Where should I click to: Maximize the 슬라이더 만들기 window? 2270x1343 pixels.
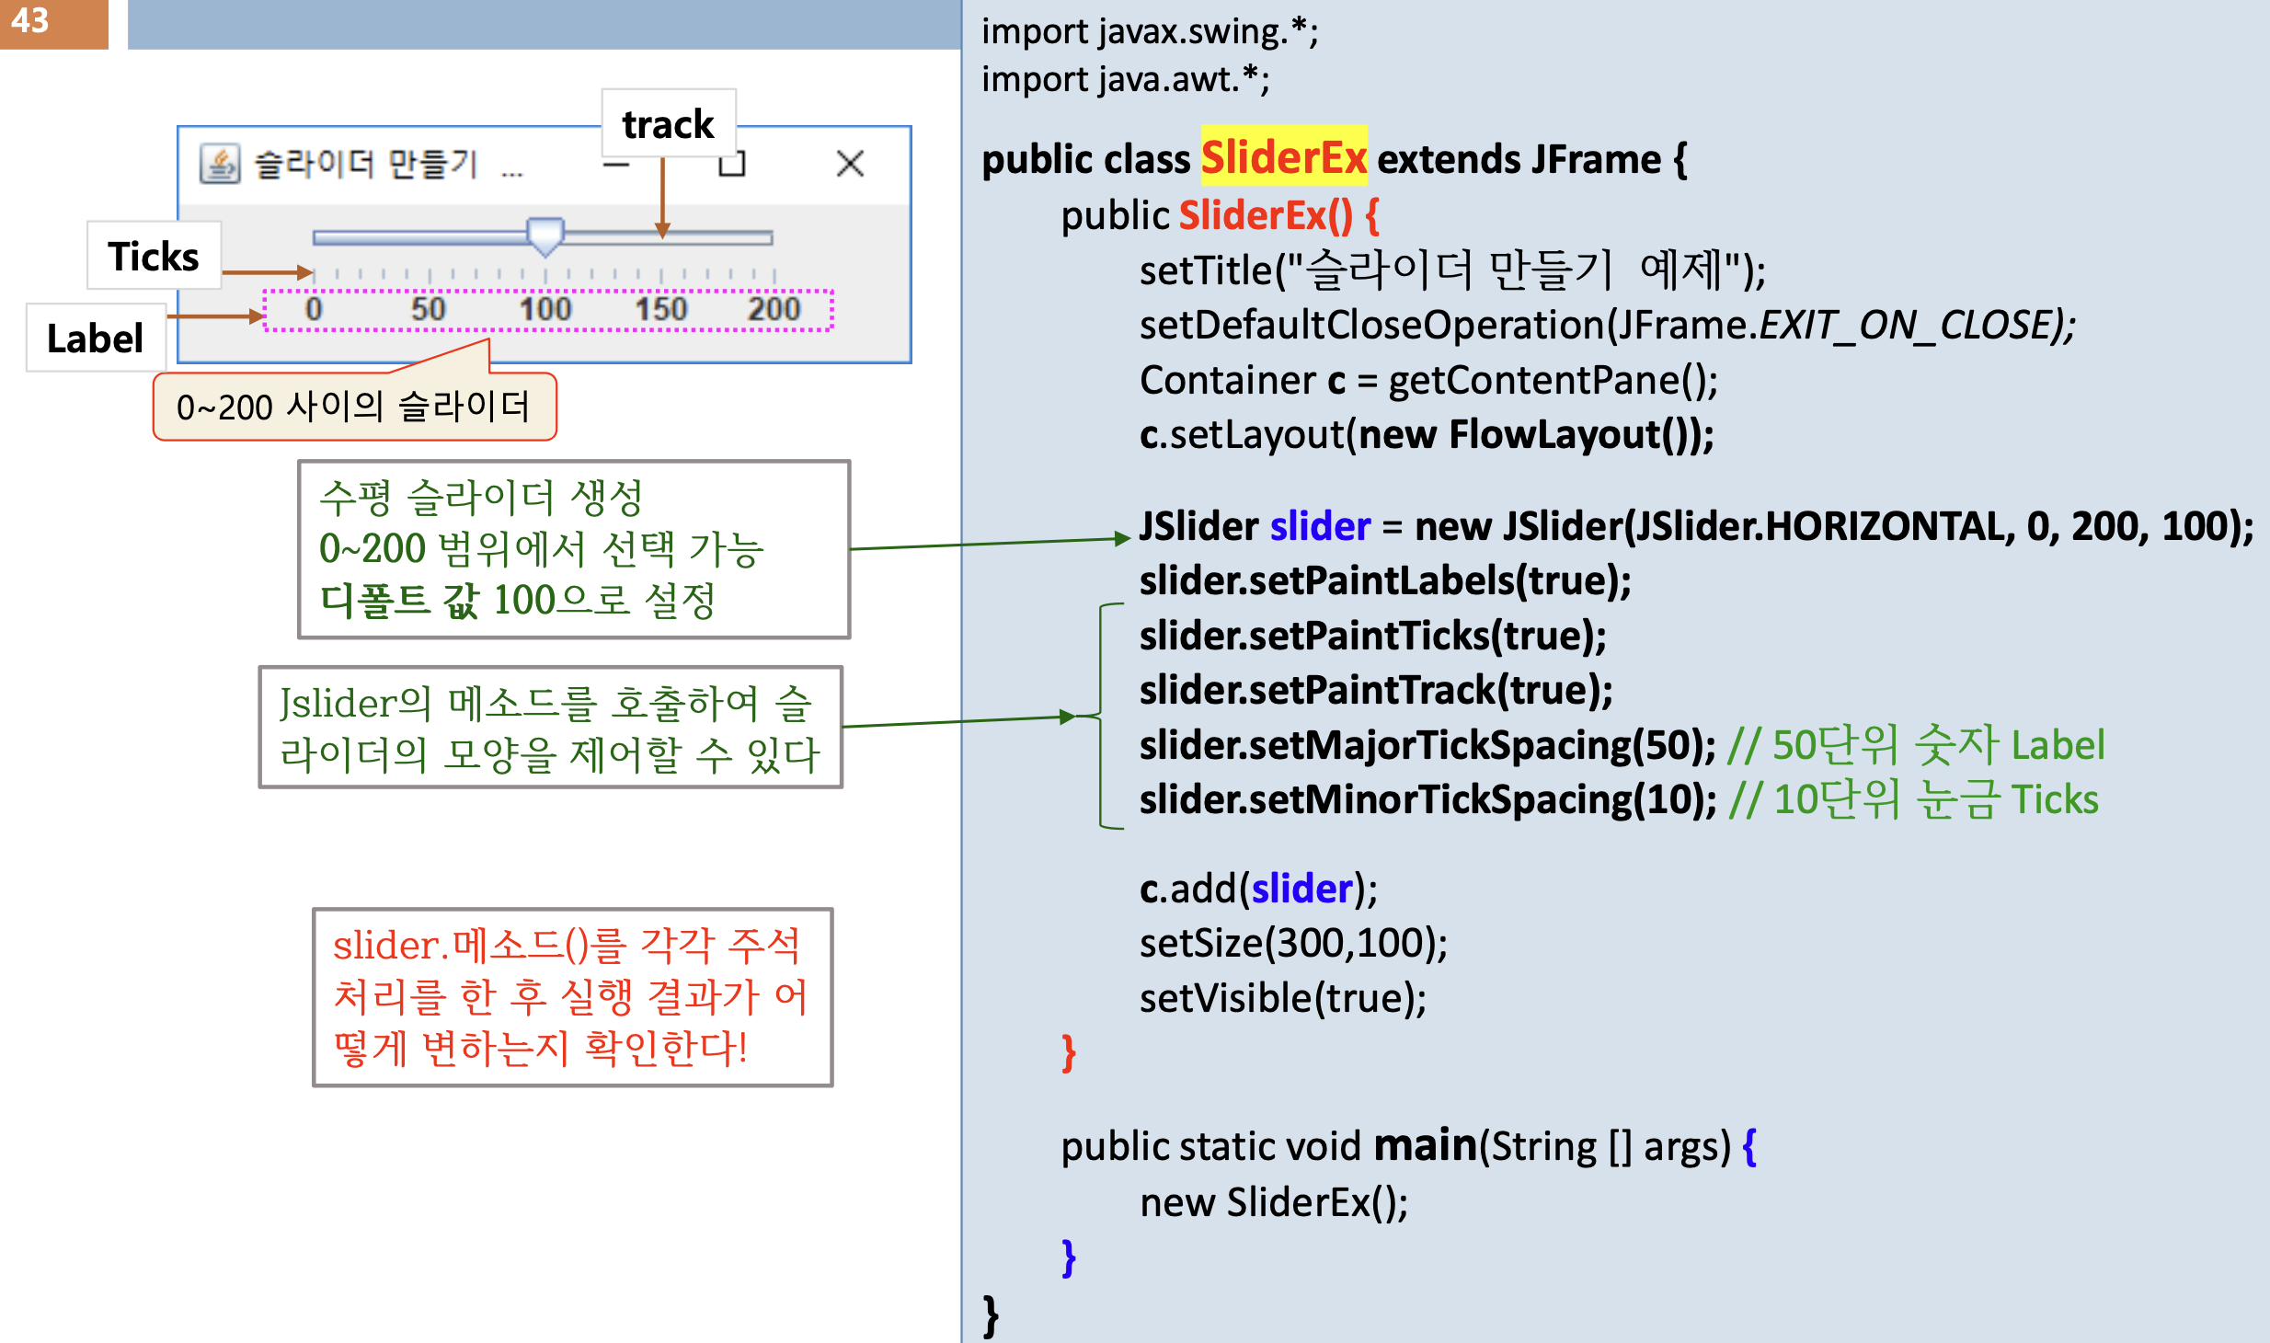tap(731, 166)
